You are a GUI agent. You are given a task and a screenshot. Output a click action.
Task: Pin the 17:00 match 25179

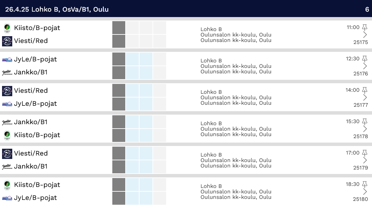click(365, 153)
